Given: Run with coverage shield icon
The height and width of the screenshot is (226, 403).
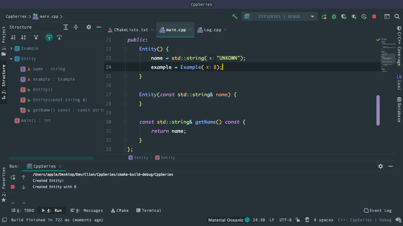Looking at the screenshot, I should pyautogui.click(x=344, y=16).
